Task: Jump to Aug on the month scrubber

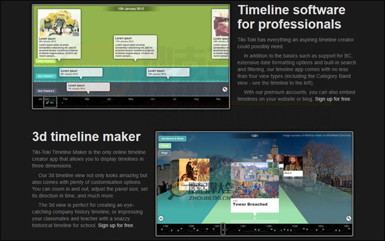Action: coord(196,99)
